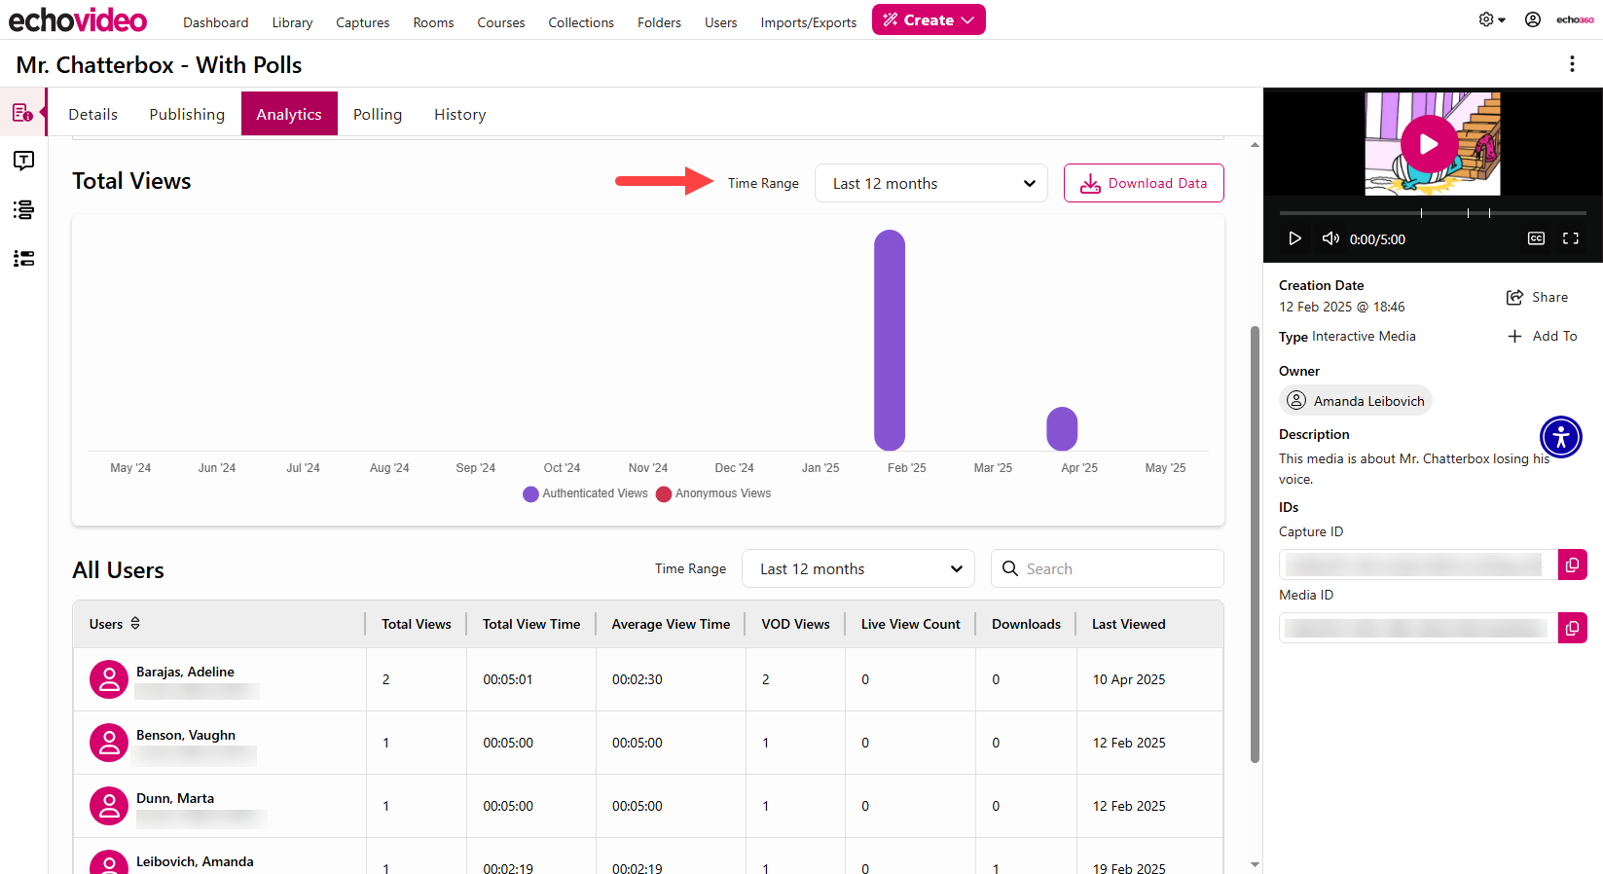Open Rooms in top navigation
This screenshot has width=1603, height=874.
pos(433,22)
